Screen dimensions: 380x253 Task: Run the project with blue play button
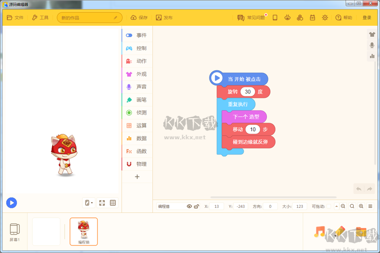click(x=11, y=203)
